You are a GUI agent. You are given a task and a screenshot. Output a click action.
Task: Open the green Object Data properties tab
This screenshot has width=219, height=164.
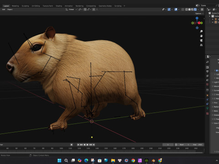tap(208, 108)
